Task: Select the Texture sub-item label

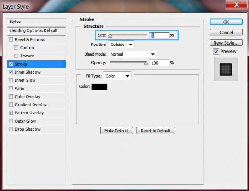Action: (27, 56)
